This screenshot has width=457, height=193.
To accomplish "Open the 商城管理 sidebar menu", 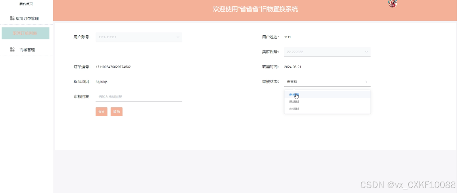I will [x=26, y=49].
